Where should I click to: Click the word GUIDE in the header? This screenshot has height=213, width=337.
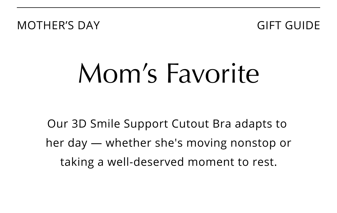click(302, 25)
